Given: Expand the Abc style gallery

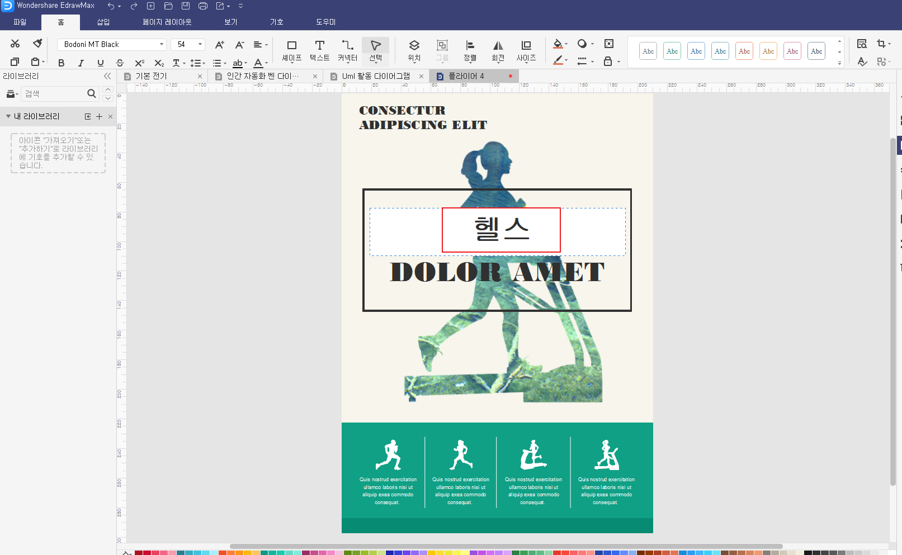Looking at the screenshot, I should pyautogui.click(x=839, y=63).
